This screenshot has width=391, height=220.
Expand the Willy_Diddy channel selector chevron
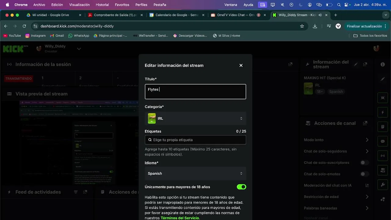pyautogui.click(x=79, y=49)
